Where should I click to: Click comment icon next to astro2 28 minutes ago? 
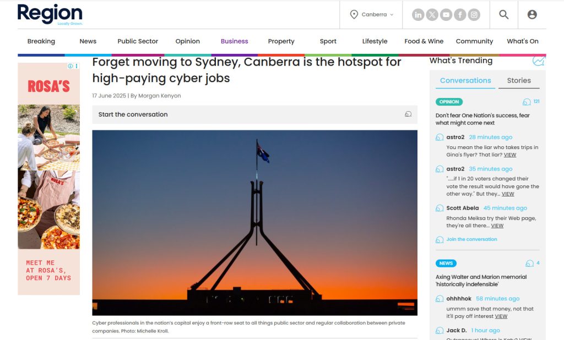[440, 138]
